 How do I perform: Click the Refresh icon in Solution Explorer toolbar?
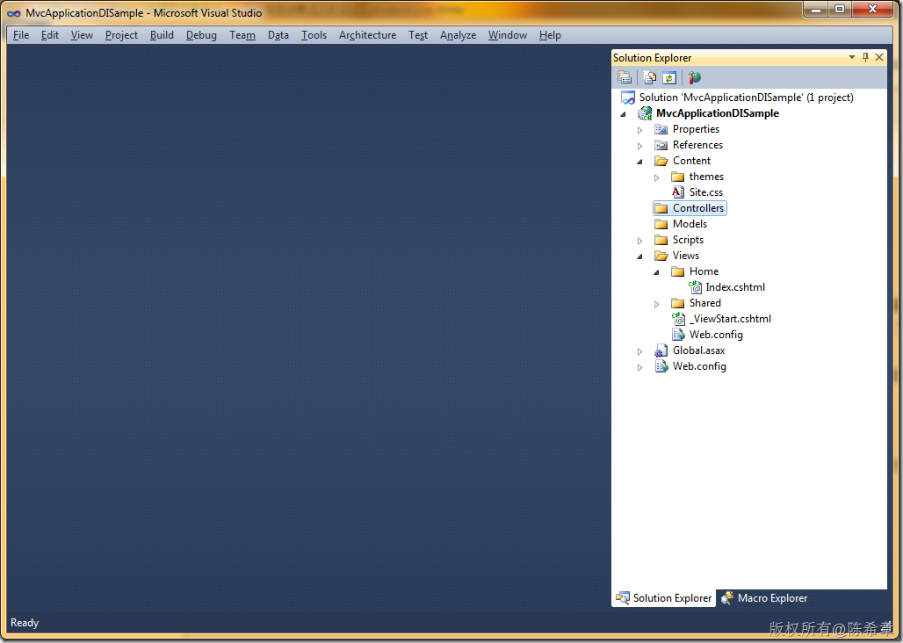[668, 77]
